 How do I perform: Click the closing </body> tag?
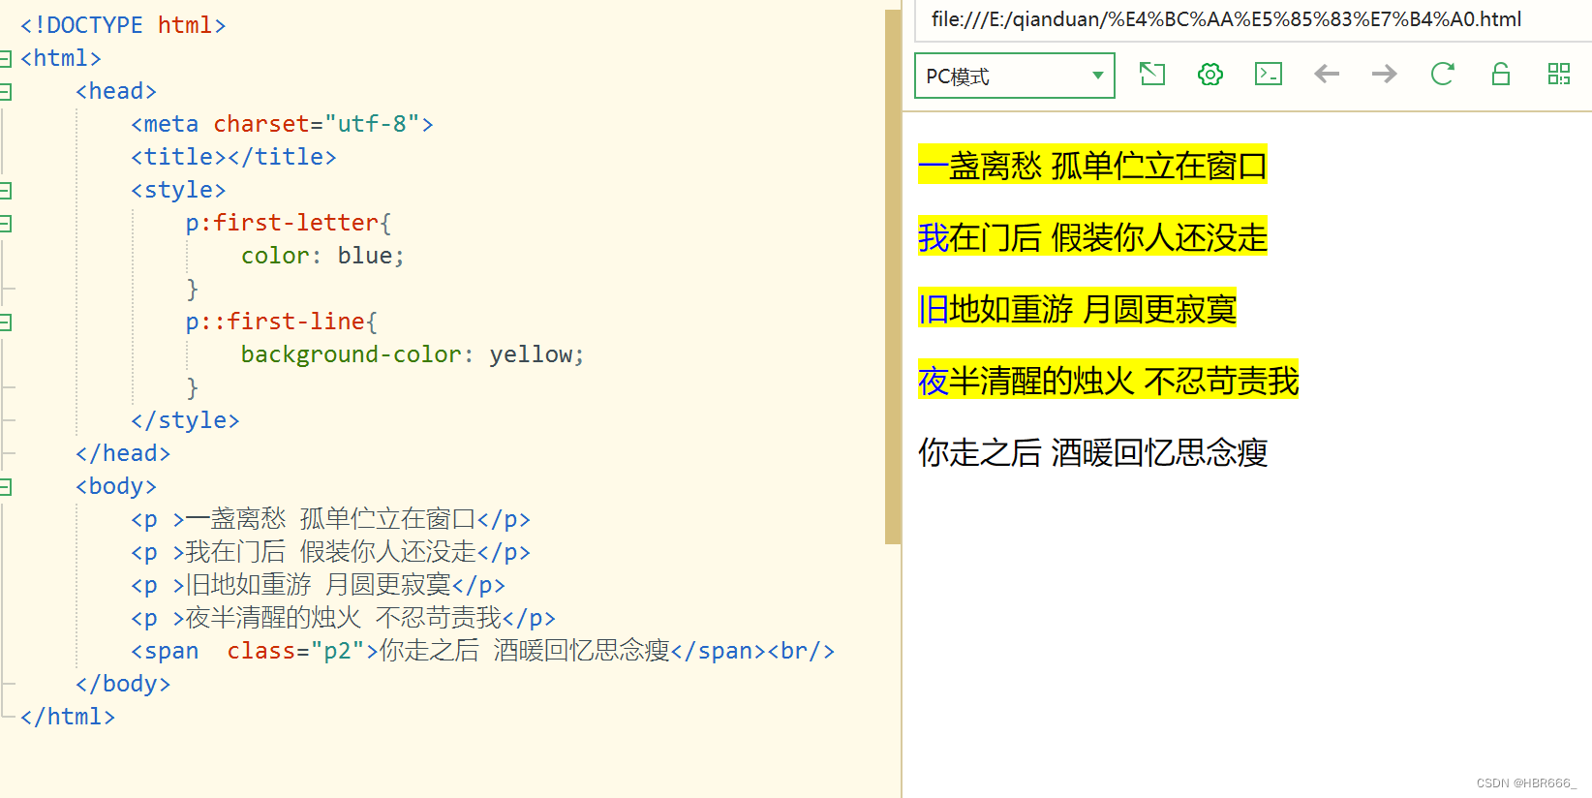pos(123,684)
